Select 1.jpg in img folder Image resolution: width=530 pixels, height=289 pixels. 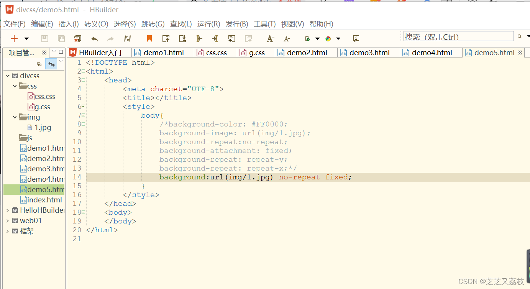[39, 128]
